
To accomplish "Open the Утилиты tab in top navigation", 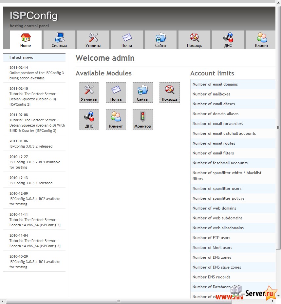I will [93, 40].
